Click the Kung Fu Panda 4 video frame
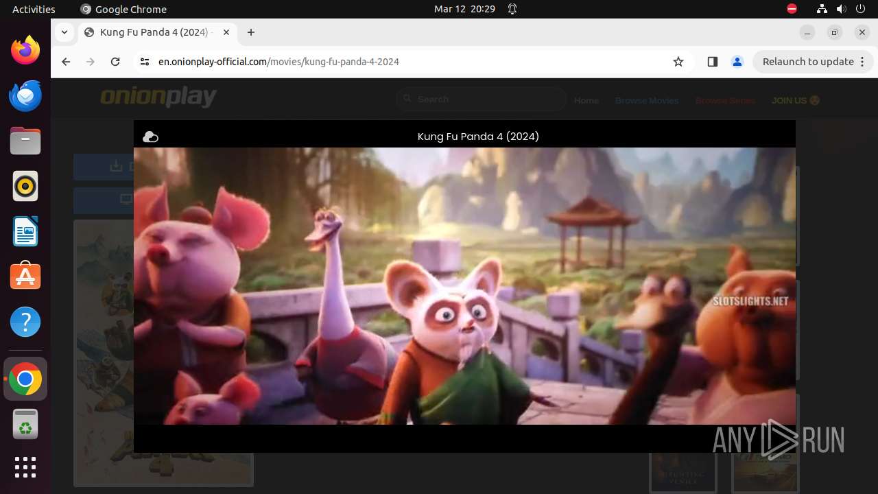878x494 pixels. click(x=464, y=286)
